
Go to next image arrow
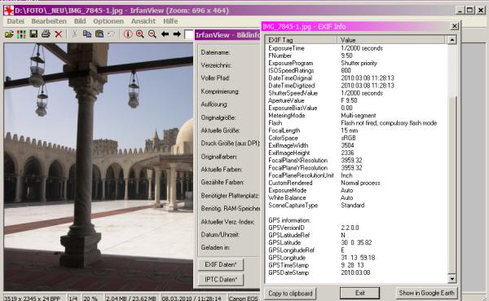[x=177, y=33]
